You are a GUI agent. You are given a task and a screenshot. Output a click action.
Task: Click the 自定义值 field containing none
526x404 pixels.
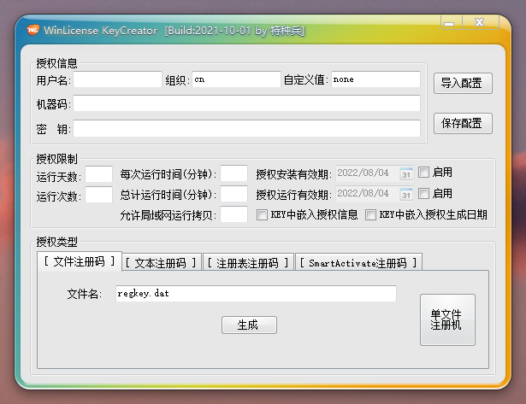tap(375, 79)
